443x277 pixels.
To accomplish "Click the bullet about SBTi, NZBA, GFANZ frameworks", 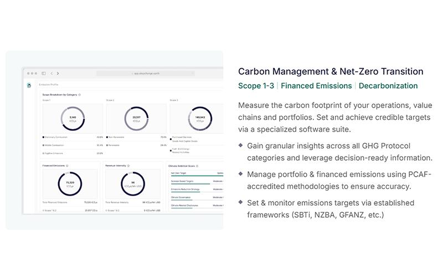I will click(x=326, y=209).
